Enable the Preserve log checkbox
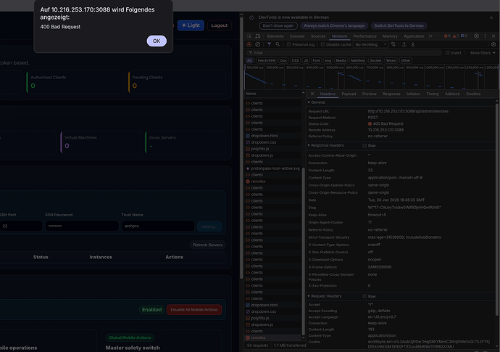Image resolution: width=500 pixels, height=352 pixels. pos(288,44)
